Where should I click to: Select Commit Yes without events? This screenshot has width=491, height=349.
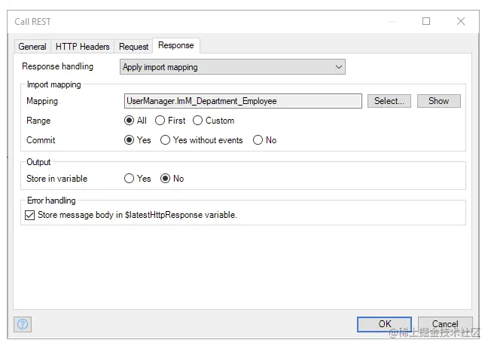coord(166,140)
